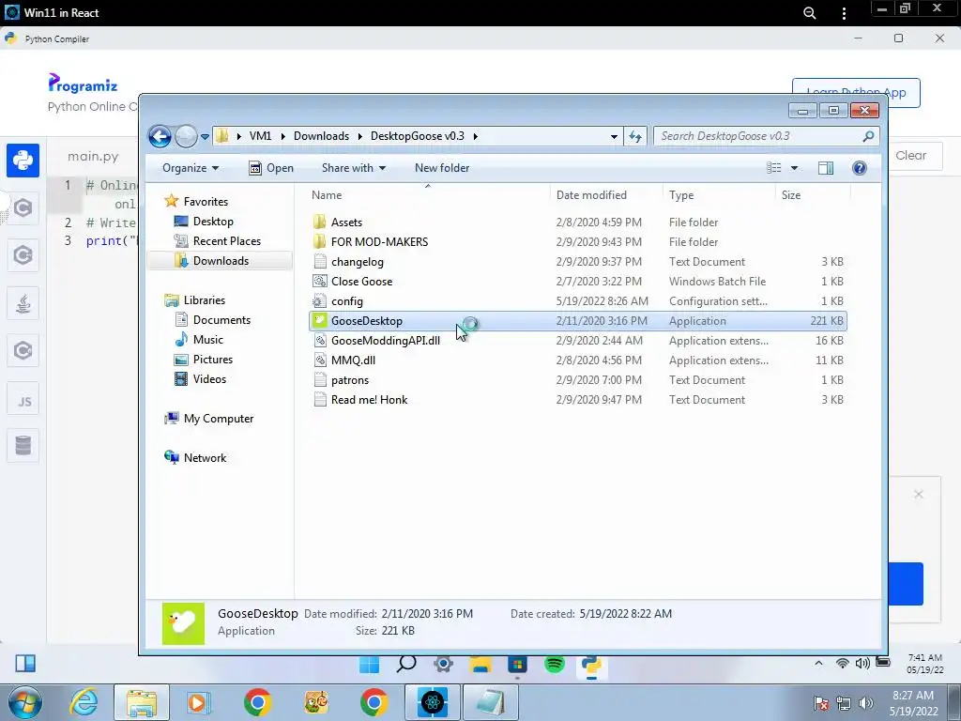Screen dimensions: 961x721
Task: Open Internet Explorer from the taskbar
Action: (x=84, y=702)
